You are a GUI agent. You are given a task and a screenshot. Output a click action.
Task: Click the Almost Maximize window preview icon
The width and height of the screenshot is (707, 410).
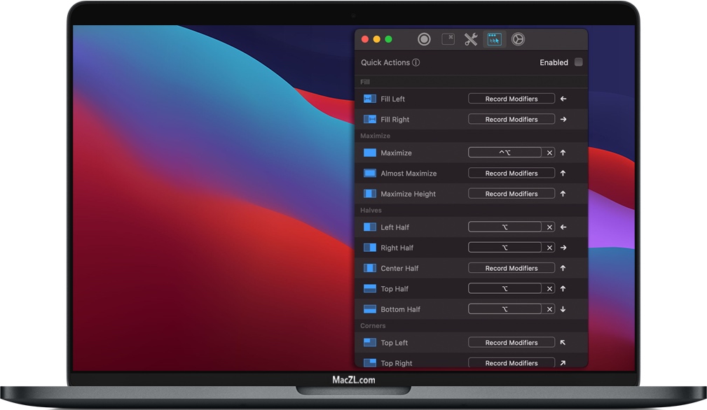coord(369,173)
